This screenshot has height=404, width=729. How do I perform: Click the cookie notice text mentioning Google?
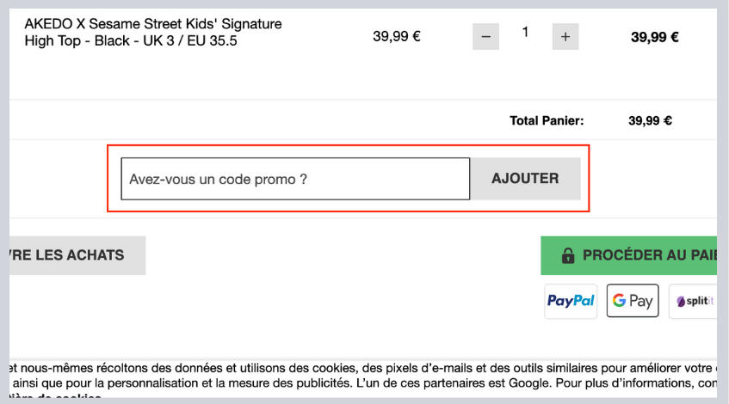click(362, 383)
